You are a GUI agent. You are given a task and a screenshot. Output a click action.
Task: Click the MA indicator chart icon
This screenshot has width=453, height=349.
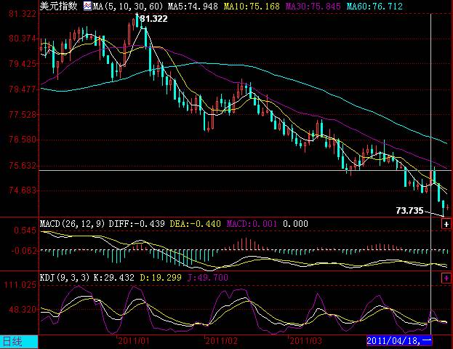[x=87, y=6]
